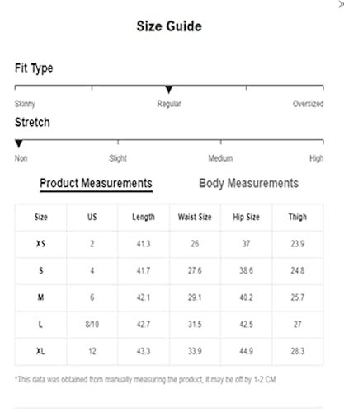This screenshot has height=412, width=344.
Task: Click the Size Guide heading
Action: 169,26
